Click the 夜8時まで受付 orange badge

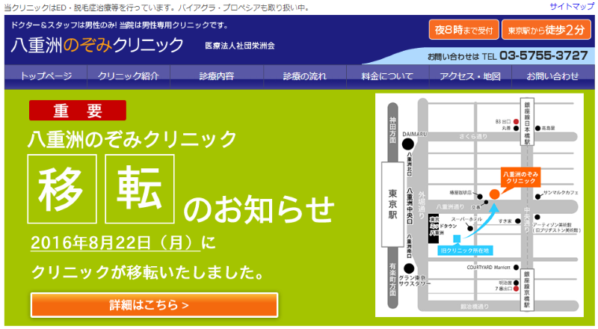coord(463,30)
